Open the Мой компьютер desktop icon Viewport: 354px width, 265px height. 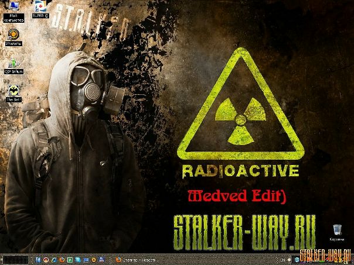coord(13,12)
